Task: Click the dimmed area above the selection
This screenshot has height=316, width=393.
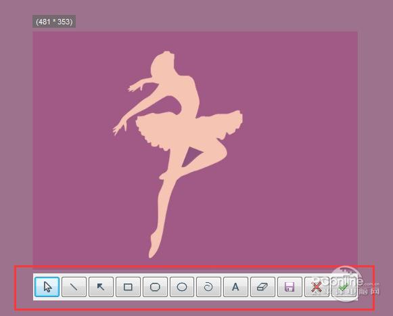Action: pyautogui.click(x=196, y=15)
